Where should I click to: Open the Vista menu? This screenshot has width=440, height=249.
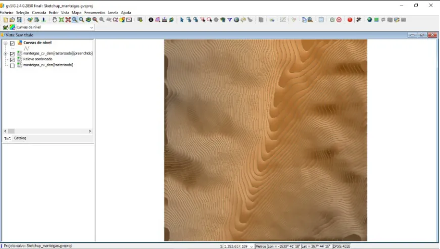[x=65, y=13]
